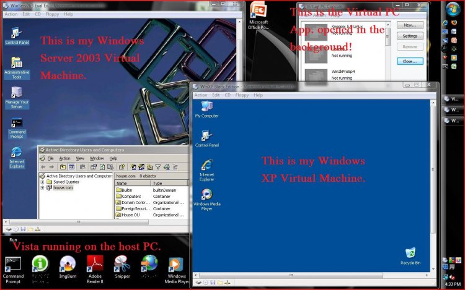465x290 pixels.
Task: Click Settings button in Virtual PC Console
Action: point(410,36)
